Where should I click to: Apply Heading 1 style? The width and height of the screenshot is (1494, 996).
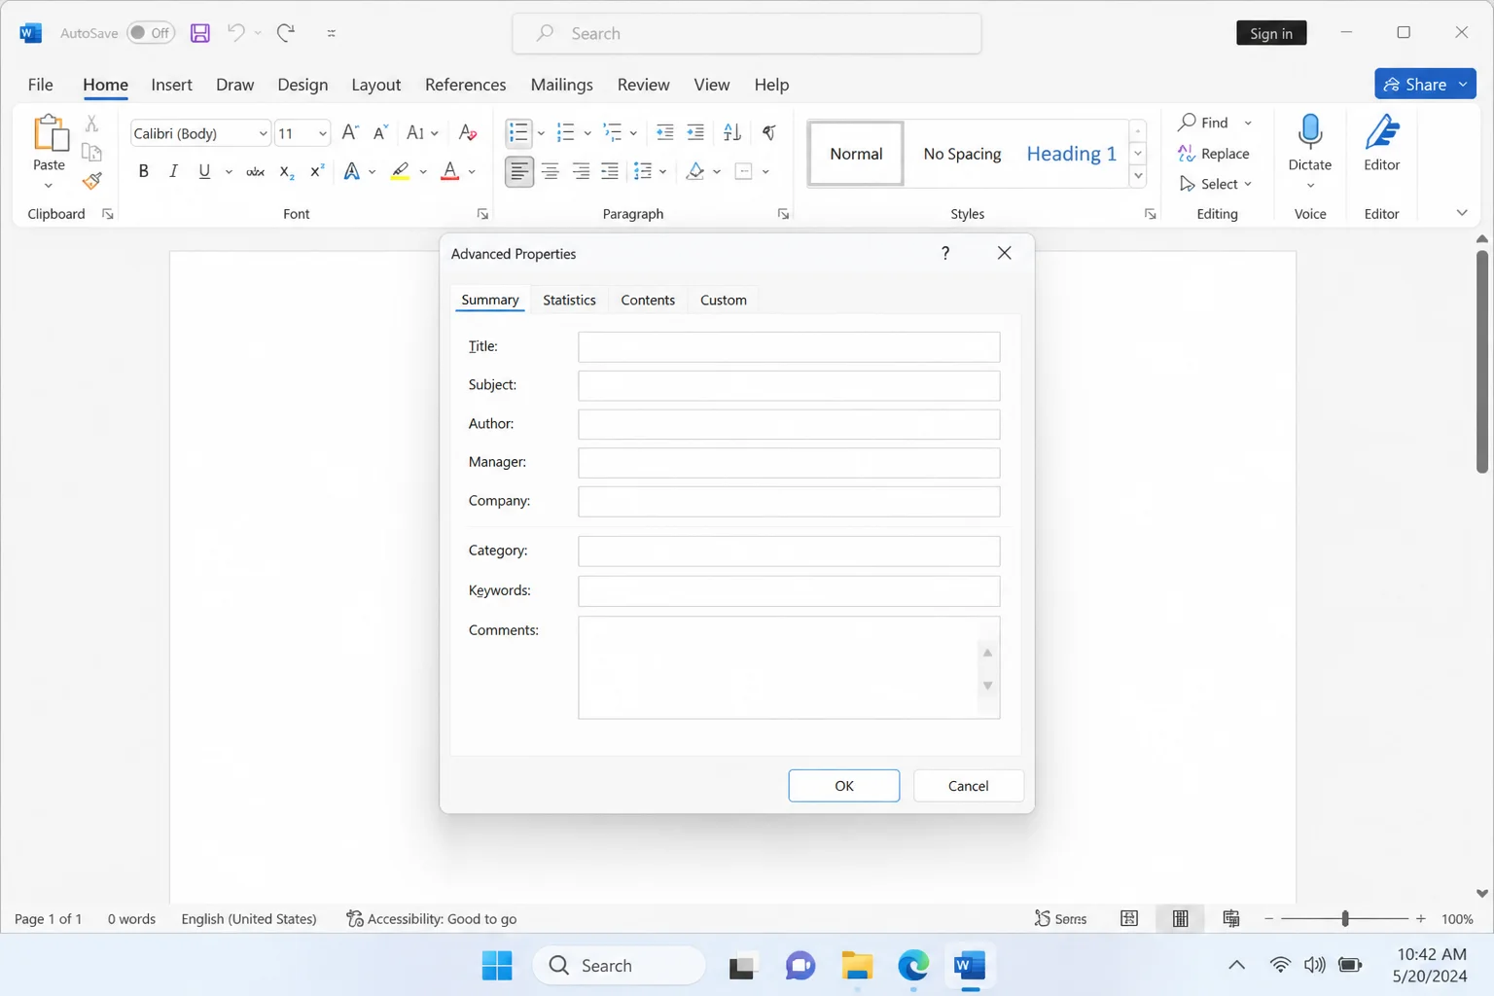coord(1071,154)
